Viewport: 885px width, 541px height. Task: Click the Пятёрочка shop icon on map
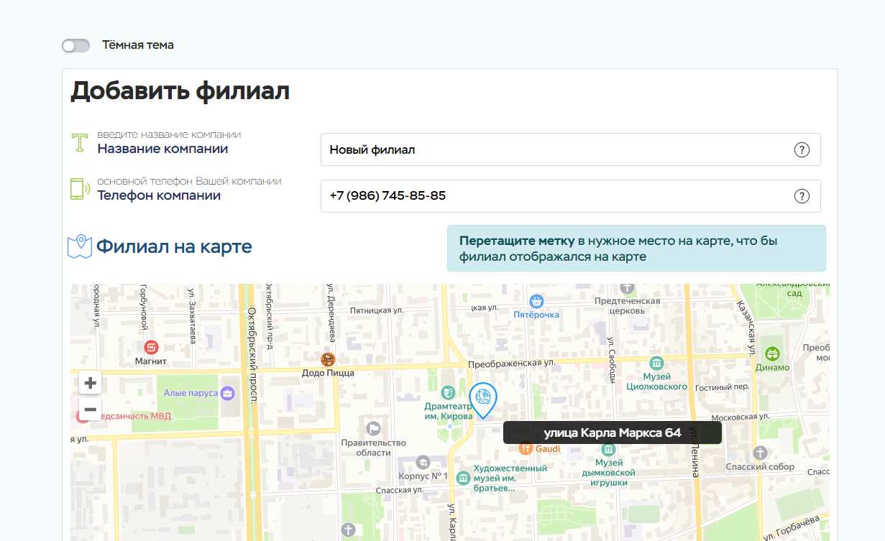click(536, 301)
